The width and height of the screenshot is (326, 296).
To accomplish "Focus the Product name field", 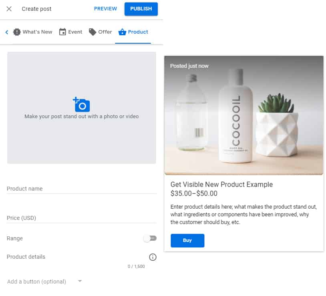I will pyautogui.click(x=82, y=189).
